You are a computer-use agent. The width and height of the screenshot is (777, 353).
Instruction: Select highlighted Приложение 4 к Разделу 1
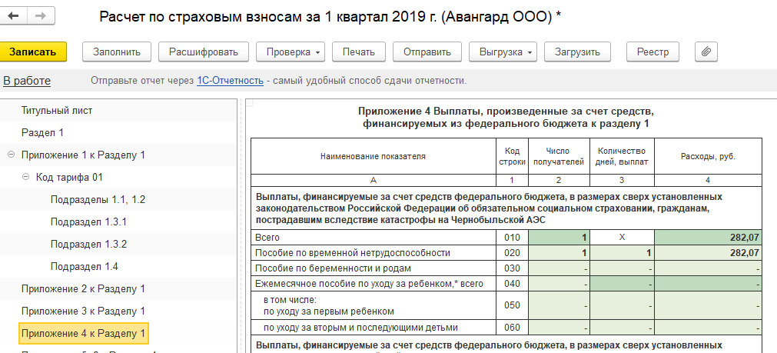click(x=83, y=333)
